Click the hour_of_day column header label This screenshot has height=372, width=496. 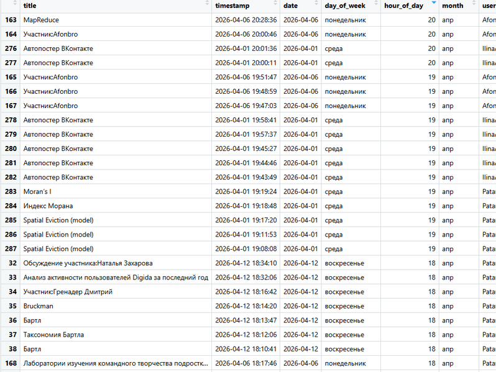pos(403,6)
